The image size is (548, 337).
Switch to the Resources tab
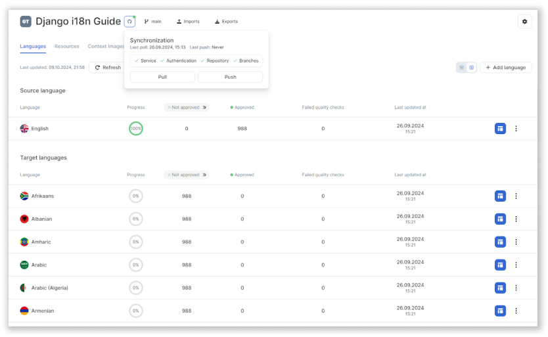click(x=67, y=46)
